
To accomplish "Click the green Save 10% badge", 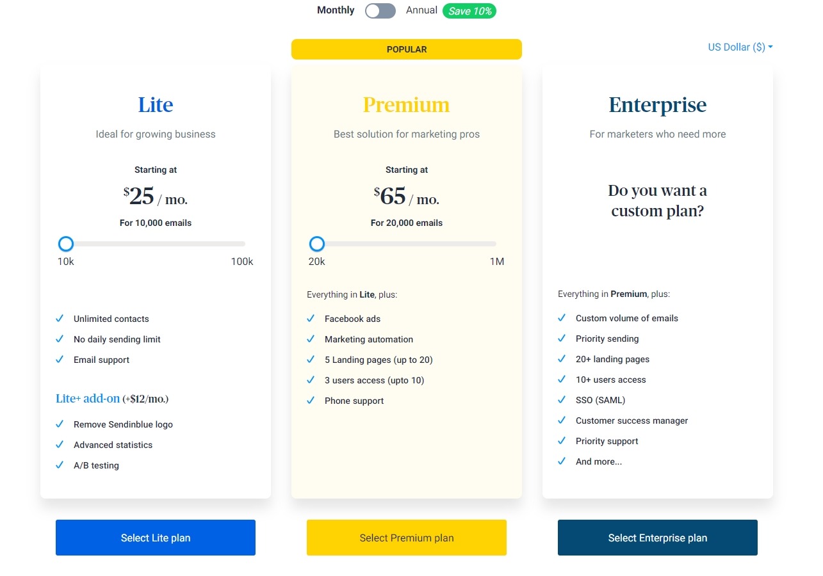I will (469, 11).
